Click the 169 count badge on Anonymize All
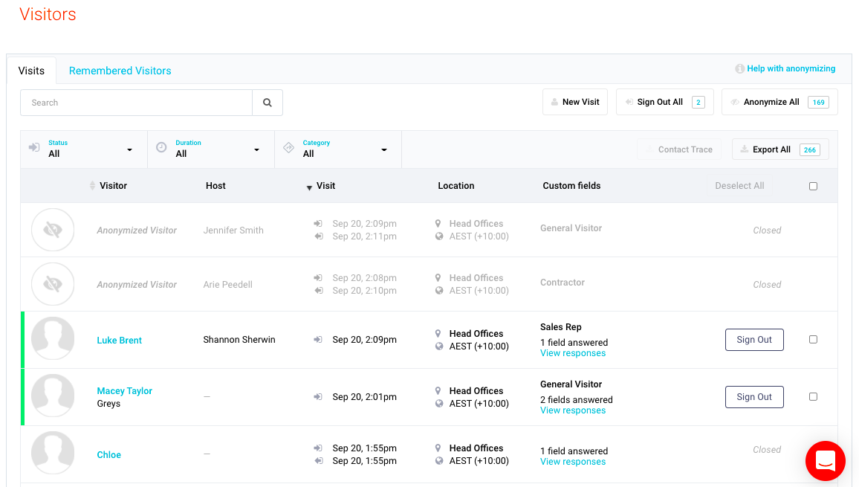Screen dimensions: 859x487 [818, 102]
